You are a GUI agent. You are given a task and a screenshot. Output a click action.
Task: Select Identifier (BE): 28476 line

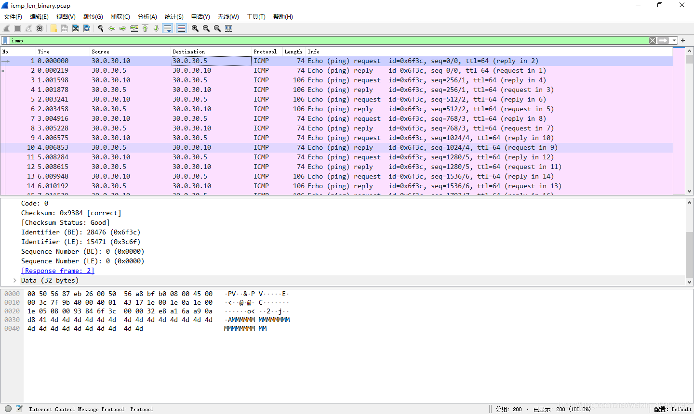click(81, 232)
